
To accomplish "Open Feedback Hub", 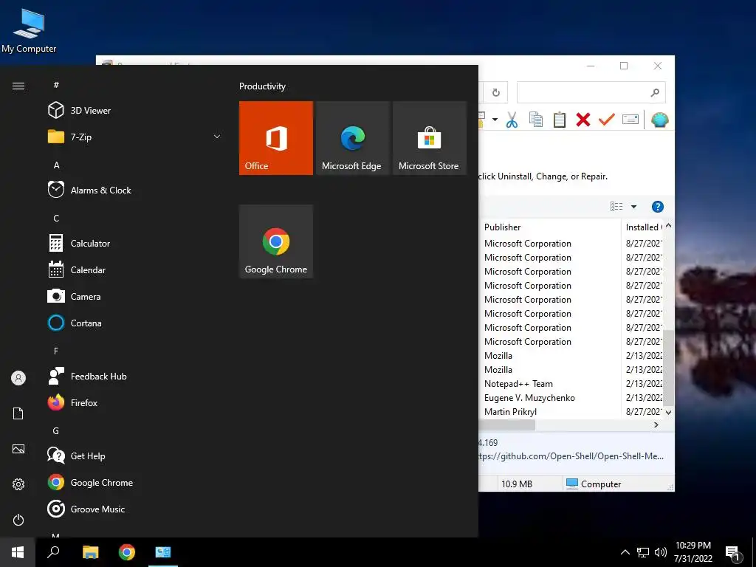I will click(98, 376).
